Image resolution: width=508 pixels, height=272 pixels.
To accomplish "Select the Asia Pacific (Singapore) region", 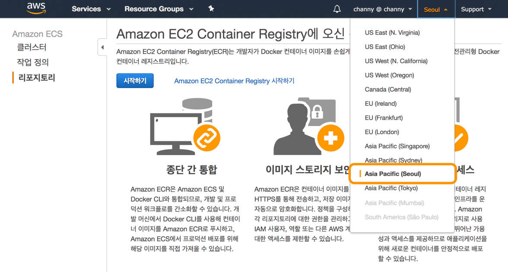I will 397,146.
